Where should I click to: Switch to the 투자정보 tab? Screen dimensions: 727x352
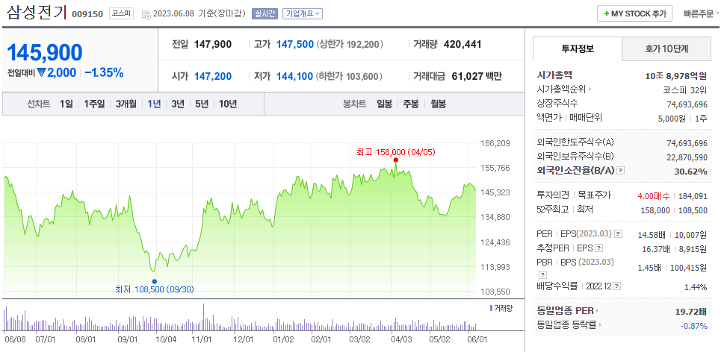578,48
